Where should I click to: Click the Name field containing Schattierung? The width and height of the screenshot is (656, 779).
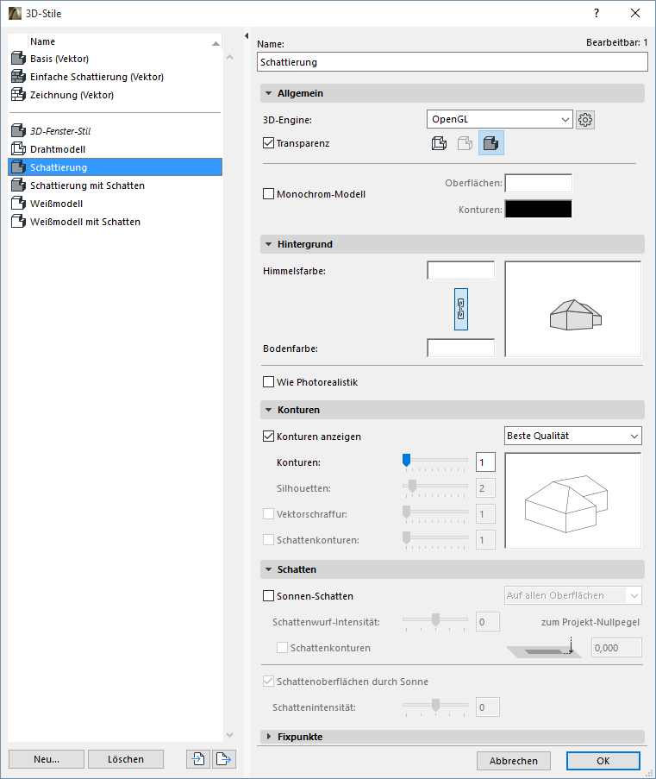pos(453,62)
